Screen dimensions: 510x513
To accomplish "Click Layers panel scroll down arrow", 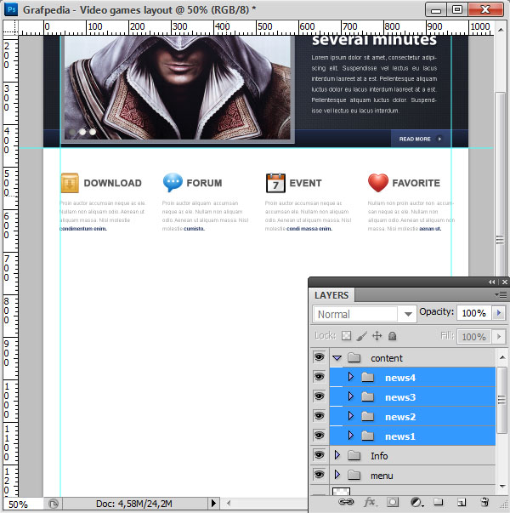I will pos(502,487).
